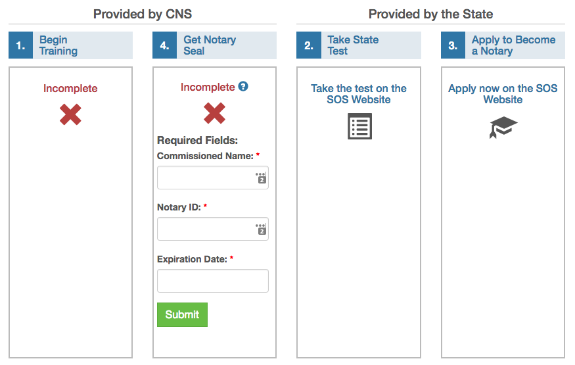The image size is (575, 365).
Task: Click password manager icon in Notary ID field
Action: tap(260, 229)
